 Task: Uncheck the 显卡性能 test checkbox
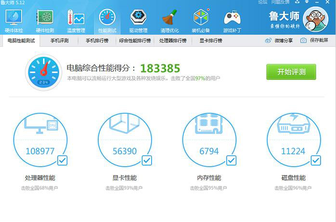pos(147,160)
